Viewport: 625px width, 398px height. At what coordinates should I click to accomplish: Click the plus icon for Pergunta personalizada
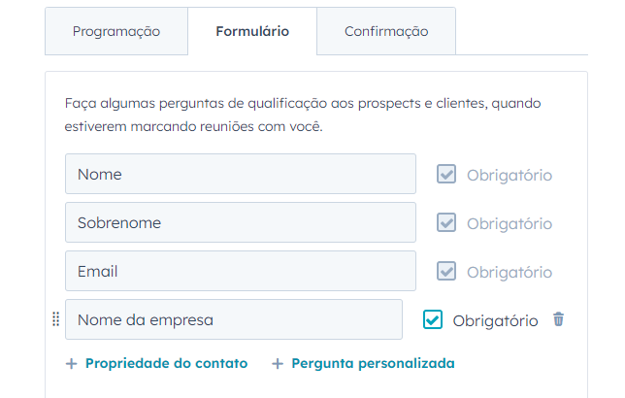click(278, 364)
